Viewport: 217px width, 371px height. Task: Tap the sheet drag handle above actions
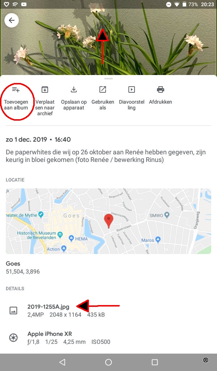[109, 79]
